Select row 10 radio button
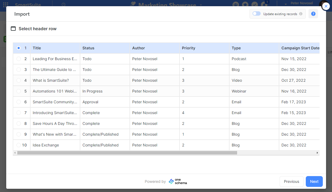 point(18,145)
